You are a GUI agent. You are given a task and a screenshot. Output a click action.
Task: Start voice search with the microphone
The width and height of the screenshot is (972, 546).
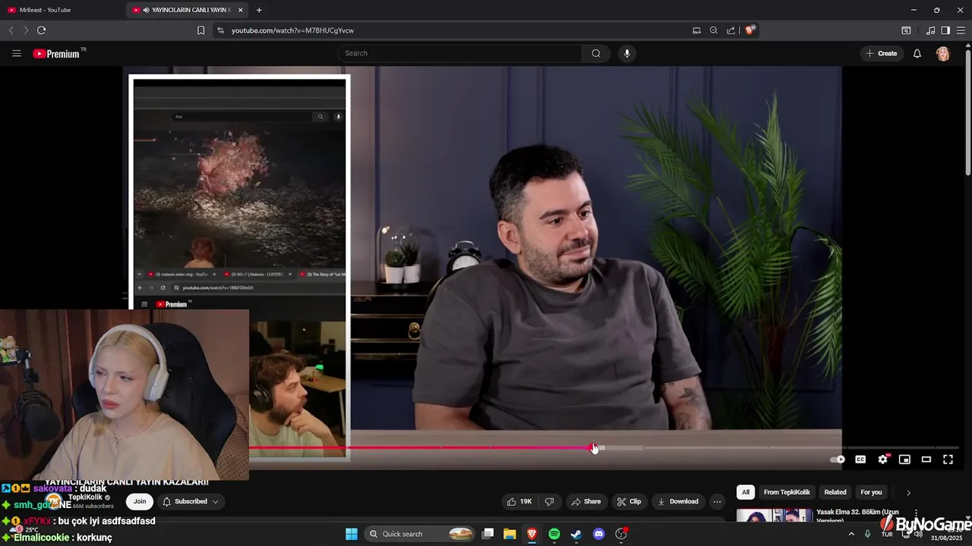(626, 53)
